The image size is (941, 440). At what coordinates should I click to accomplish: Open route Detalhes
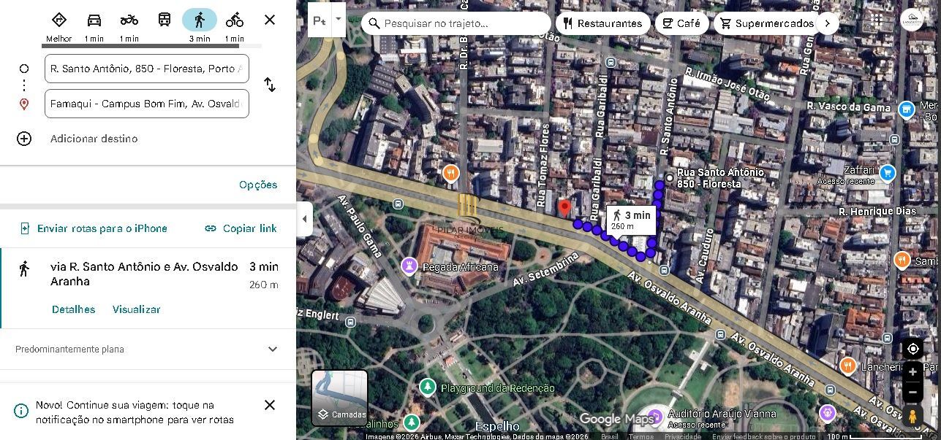pyautogui.click(x=73, y=309)
